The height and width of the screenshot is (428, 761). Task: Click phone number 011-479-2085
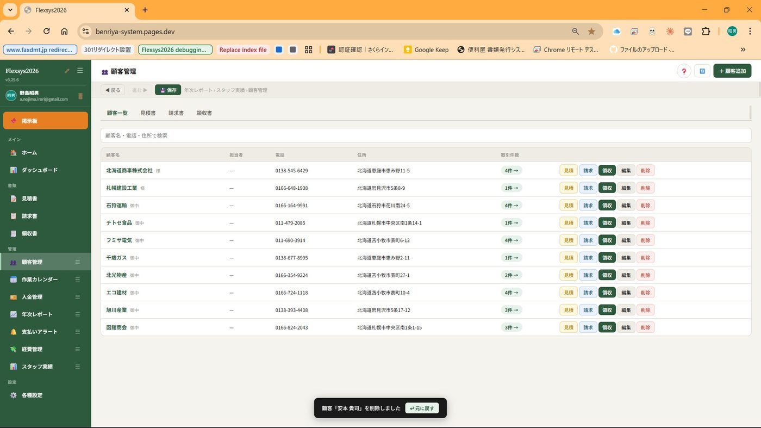290,223
